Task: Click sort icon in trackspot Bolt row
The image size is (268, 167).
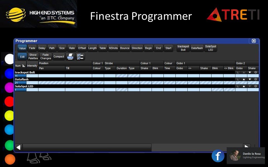Action: pyautogui.click(x=238, y=72)
